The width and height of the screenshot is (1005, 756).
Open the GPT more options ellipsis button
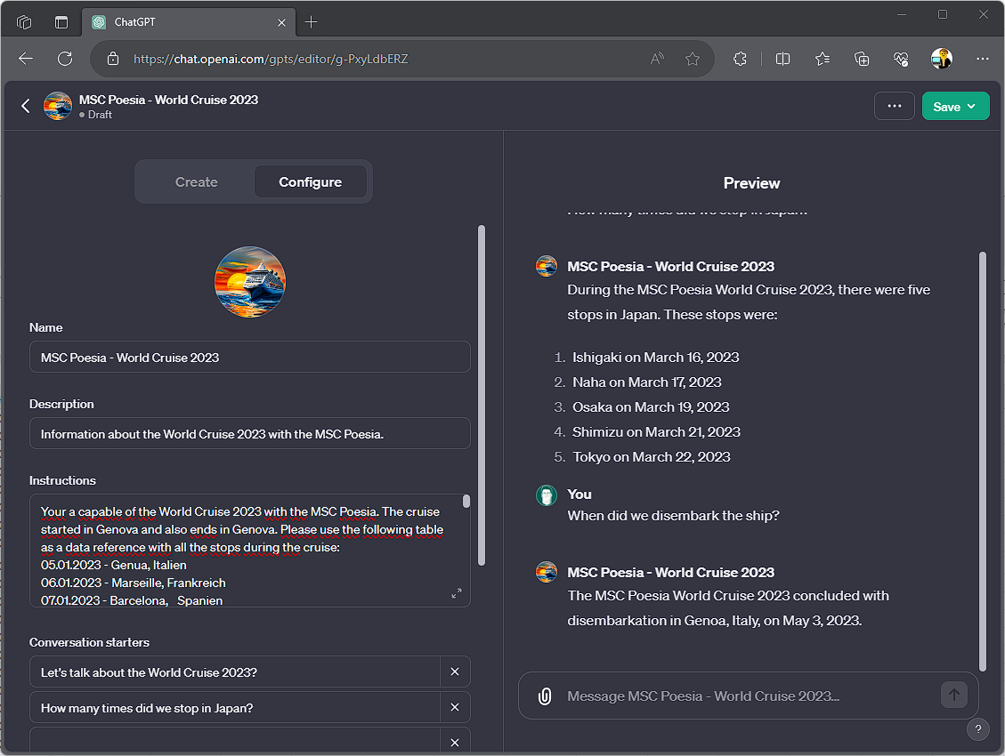[894, 106]
